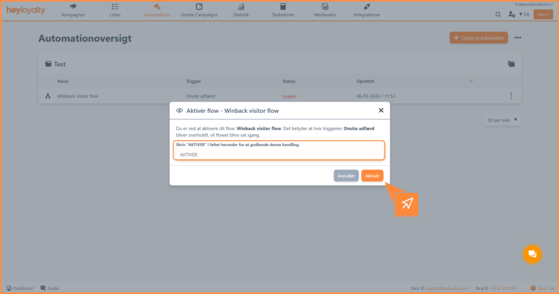The image size is (559, 294).
Task: Expand the DK language dropdown
Action: 524,15
